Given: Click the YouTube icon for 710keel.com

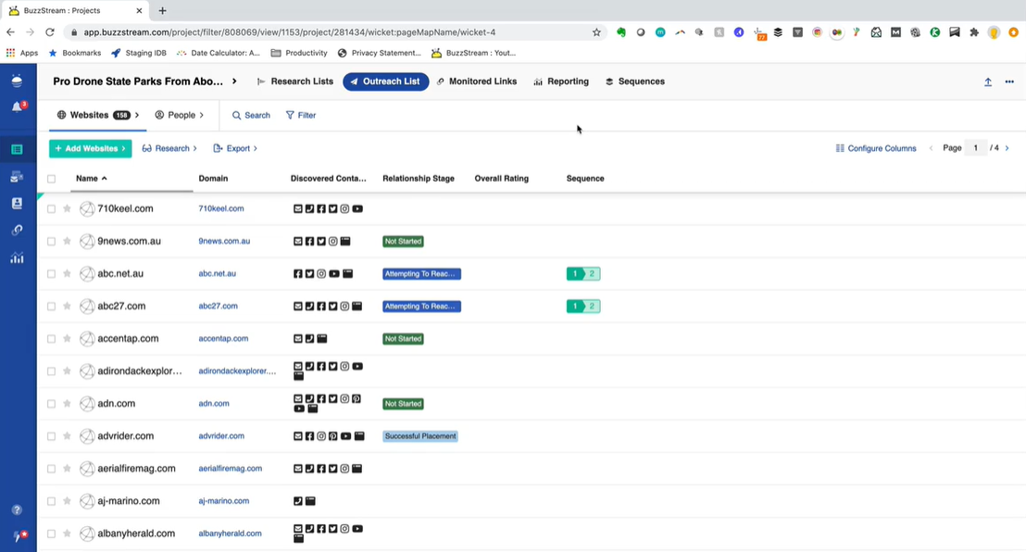Looking at the screenshot, I should [x=357, y=209].
